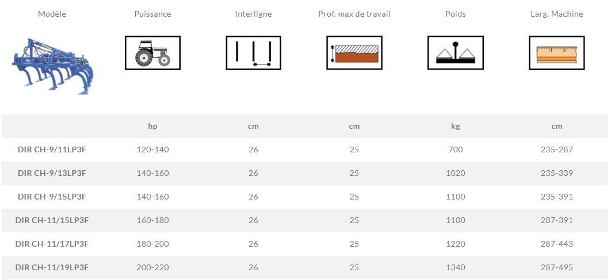Viewport: 611px width, 280px height.
Task: Click the Modèle column header
Action: 52,14
